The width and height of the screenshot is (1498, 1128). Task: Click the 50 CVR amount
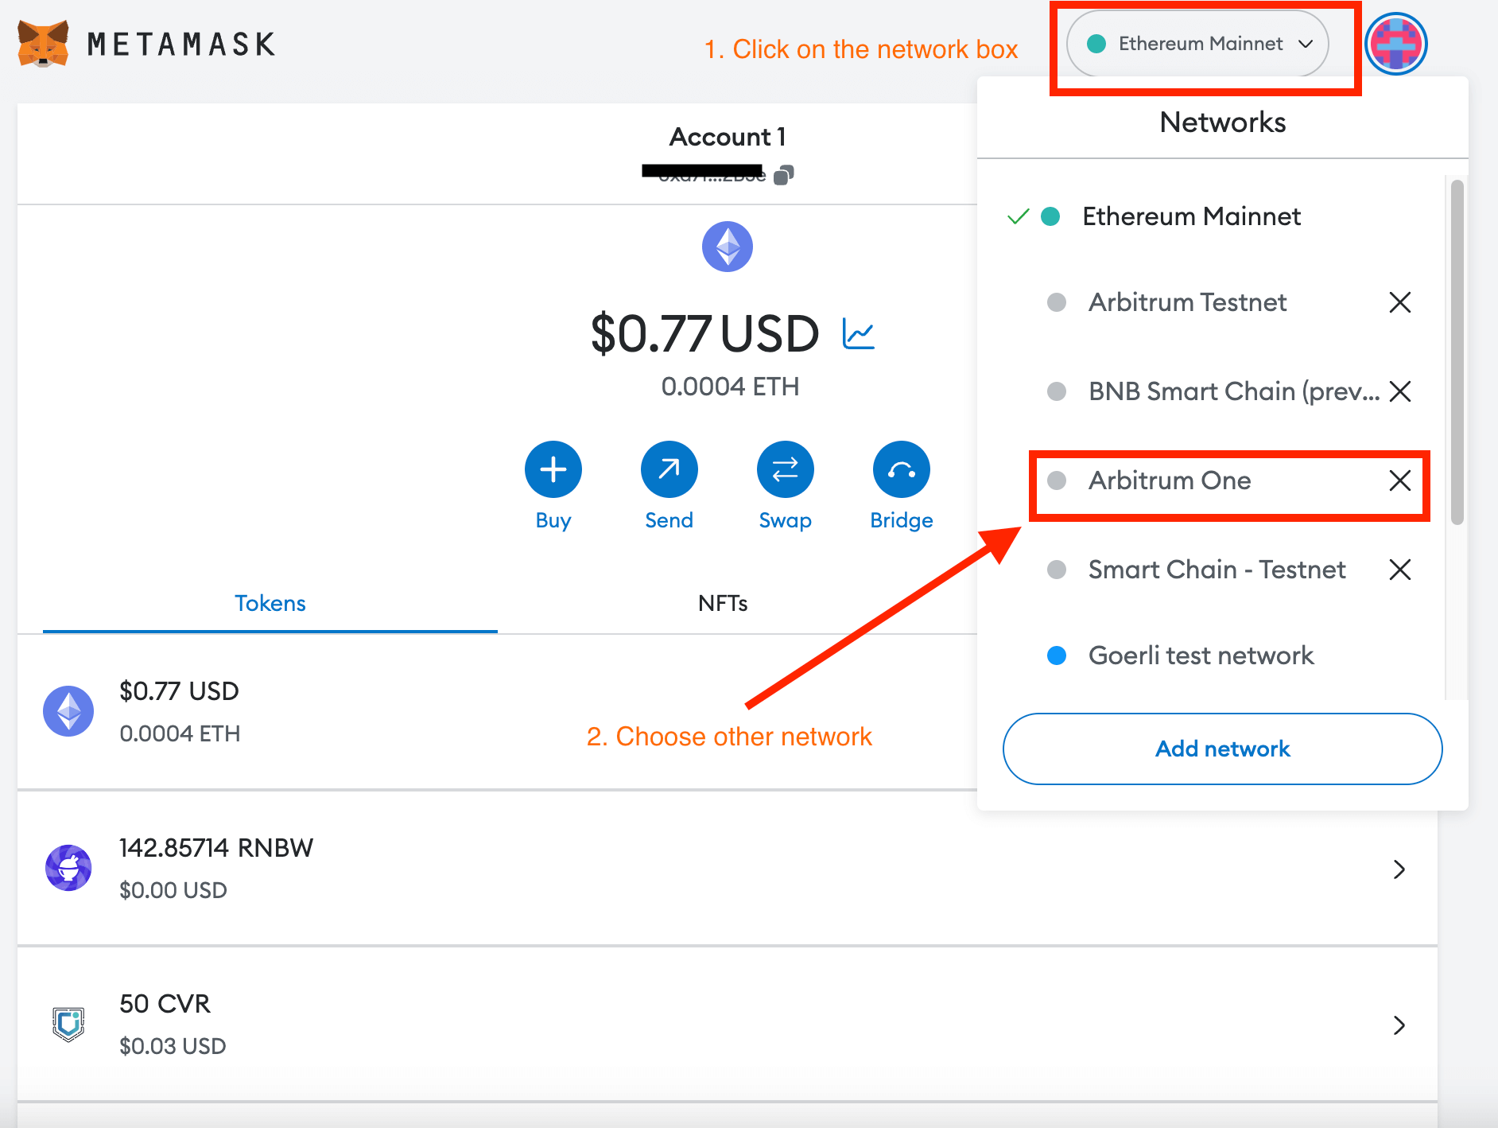point(165,1003)
